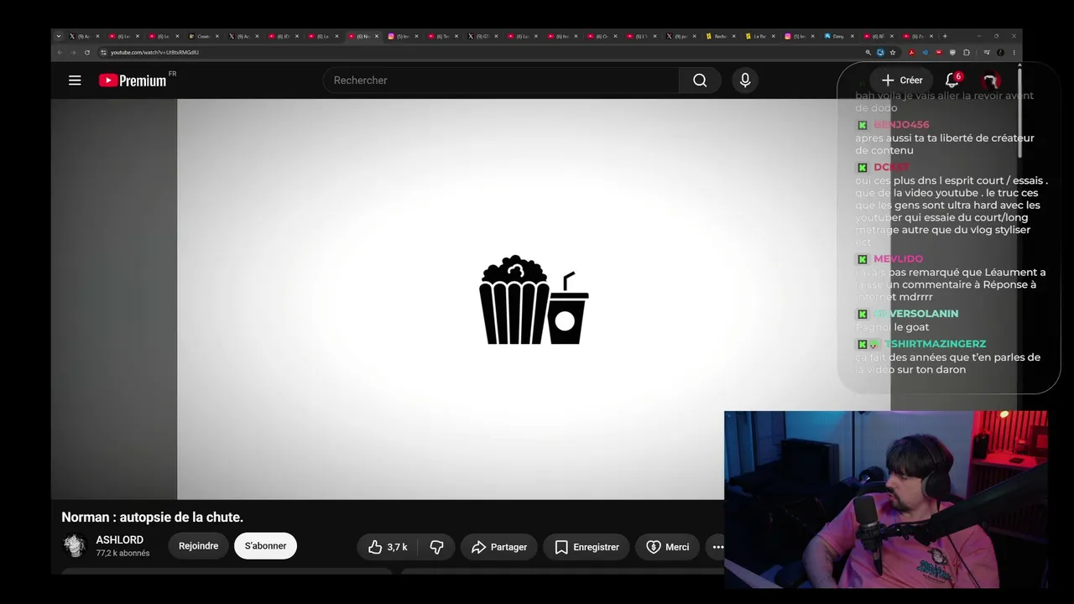Open the YouTube guide hamburger menu
This screenshot has height=604, width=1074.
click(75, 81)
